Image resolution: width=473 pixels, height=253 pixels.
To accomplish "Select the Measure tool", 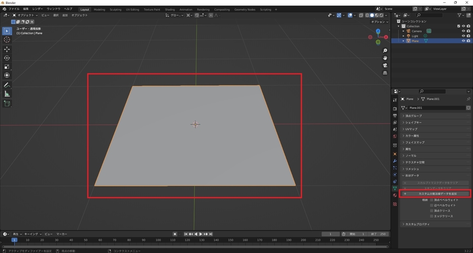I will coord(7,94).
